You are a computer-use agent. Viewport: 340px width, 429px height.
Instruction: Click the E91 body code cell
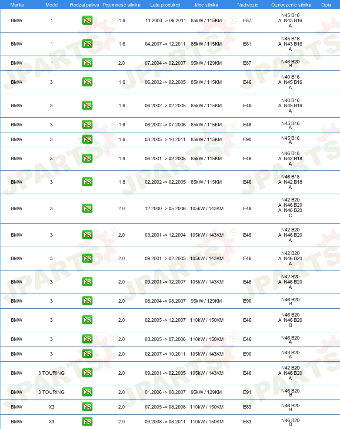(247, 393)
